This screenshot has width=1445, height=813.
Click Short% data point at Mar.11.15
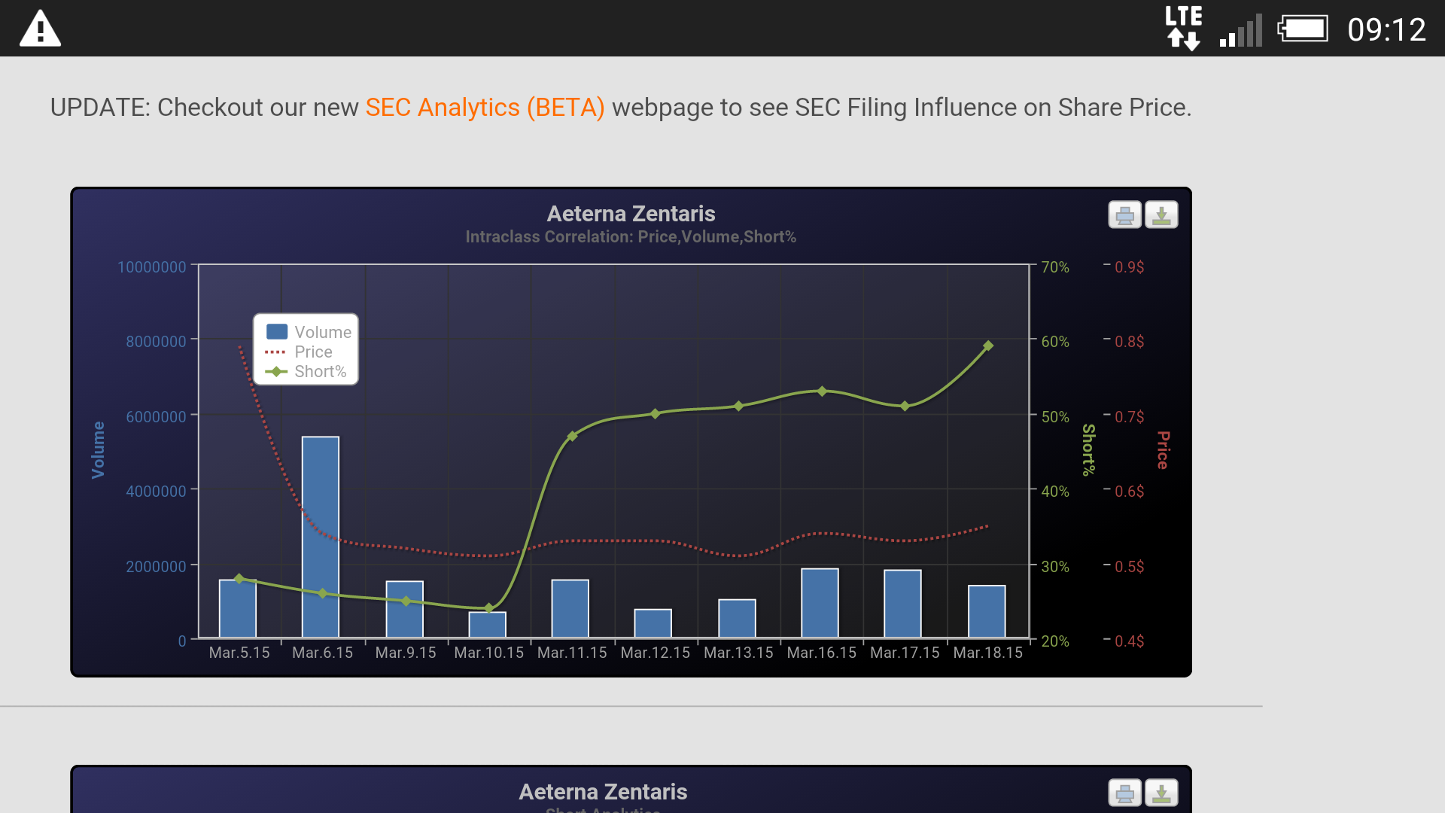[x=572, y=436]
